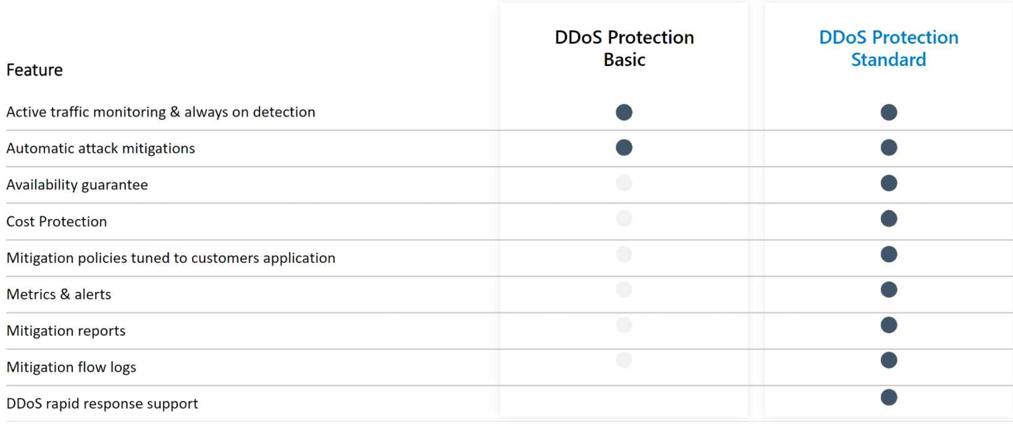The width and height of the screenshot is (1013, 424).
Task: Click Standard dot for Automatic attack mitigations
Action: [888, 148]
